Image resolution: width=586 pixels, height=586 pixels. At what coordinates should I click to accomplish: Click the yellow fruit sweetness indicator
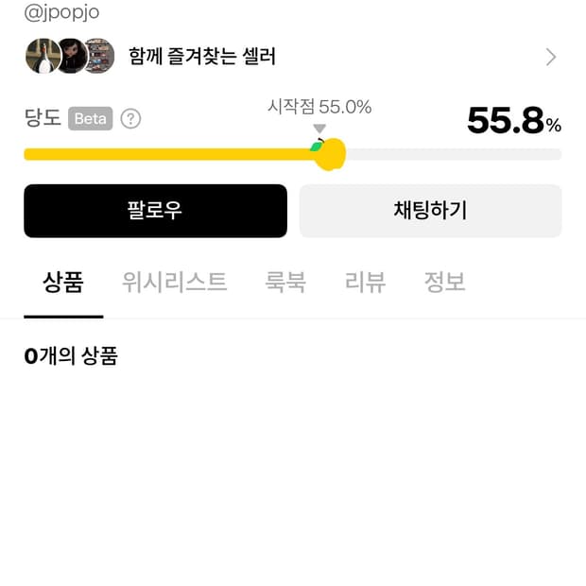click(x=329, y=154)
